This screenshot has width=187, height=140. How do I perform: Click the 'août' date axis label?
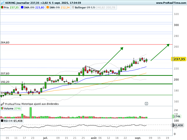(x=94, y=138)
